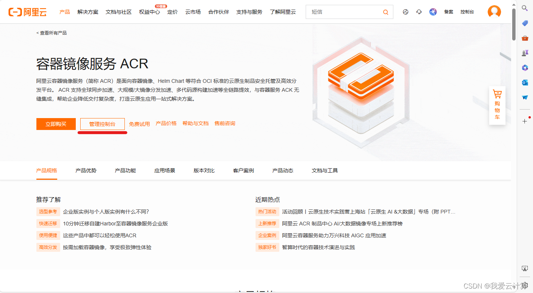Open the paper plane Drop sidebar icon
This screenshot has height=293, width=533.
coord(525,97)
